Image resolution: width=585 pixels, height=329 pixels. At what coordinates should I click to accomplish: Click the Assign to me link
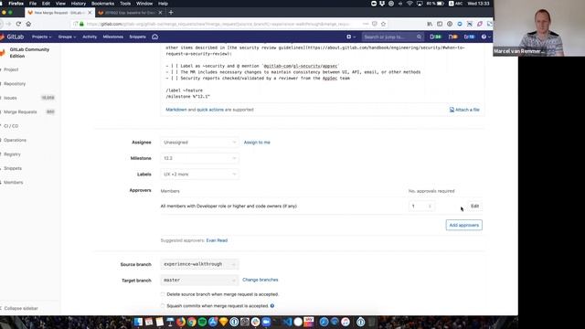pyautogui.click(x=257, y=143)
